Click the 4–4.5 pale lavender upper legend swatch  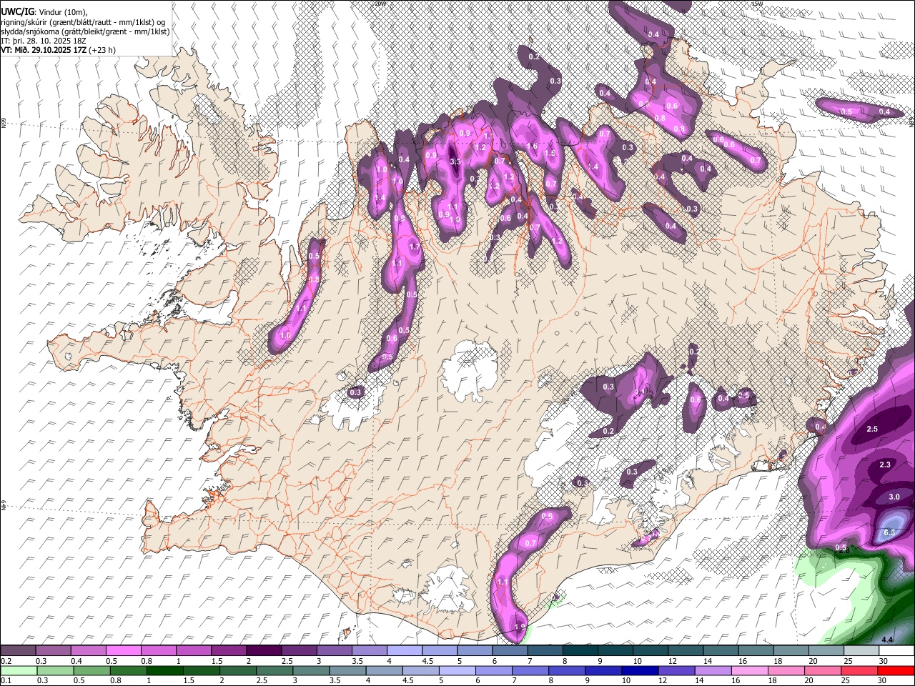(x=405, y=651)
